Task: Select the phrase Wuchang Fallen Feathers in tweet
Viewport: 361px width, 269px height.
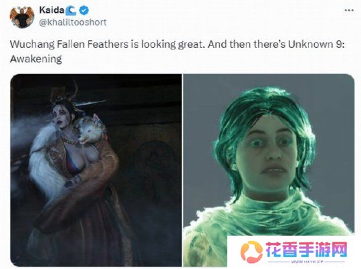Action: [69, 44]
